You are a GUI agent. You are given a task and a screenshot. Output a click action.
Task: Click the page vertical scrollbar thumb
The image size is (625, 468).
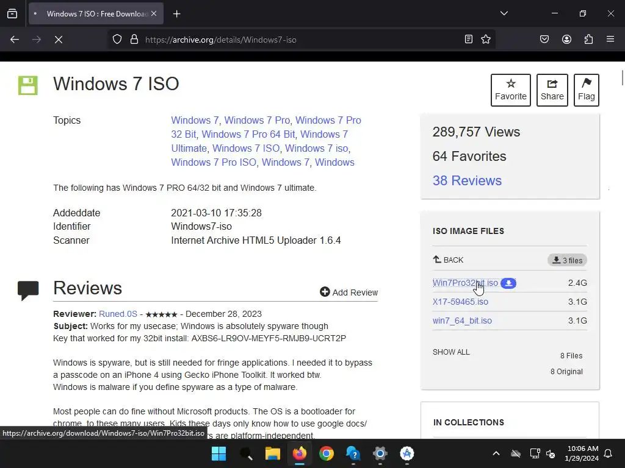pos(622,77)
